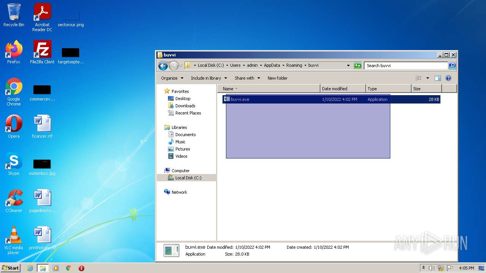This screenshot has width=486, height=273.
Task: Select pagedirecto... document icon
Action: coord(42,201)
